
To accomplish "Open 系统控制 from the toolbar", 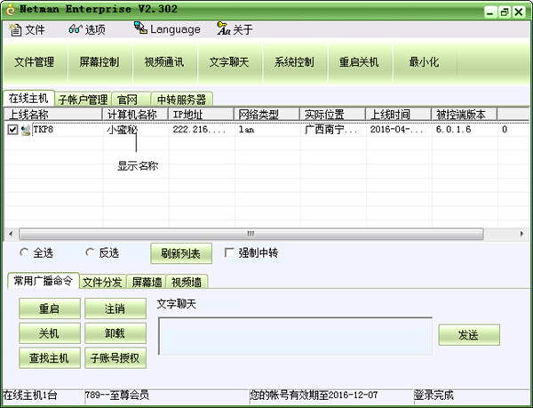I will point(294,62).
